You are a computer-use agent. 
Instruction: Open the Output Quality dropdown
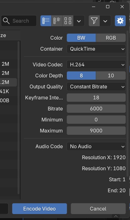96,87
